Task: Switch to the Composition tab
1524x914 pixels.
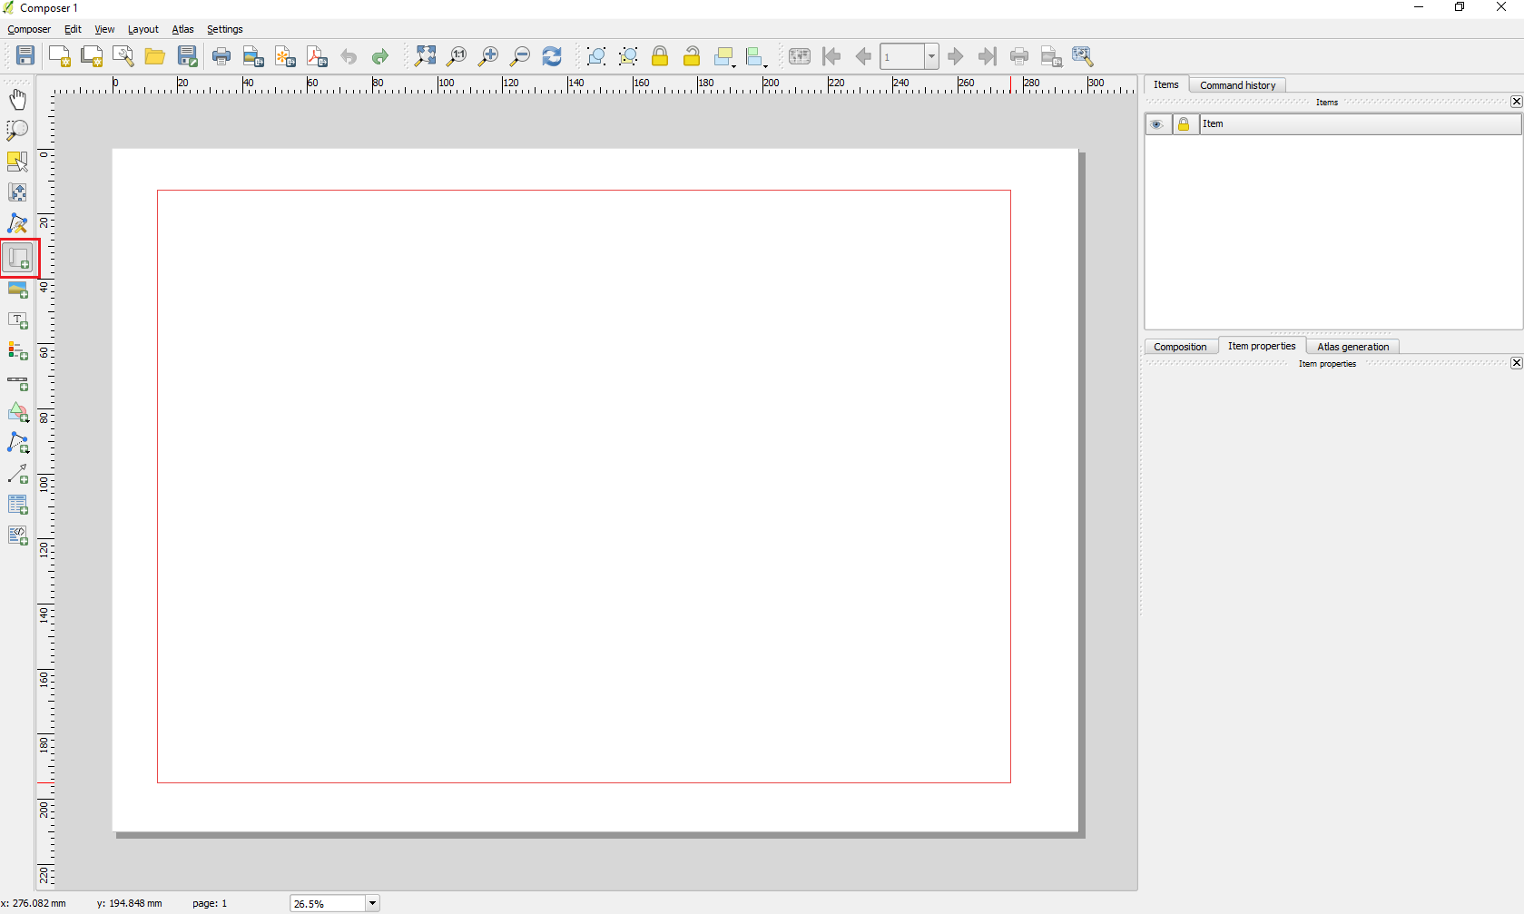Action: pyautogui.click(x=1180, y=347)
